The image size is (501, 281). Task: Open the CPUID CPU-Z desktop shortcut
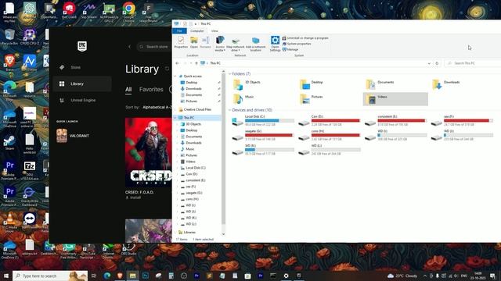pos(30,37)
